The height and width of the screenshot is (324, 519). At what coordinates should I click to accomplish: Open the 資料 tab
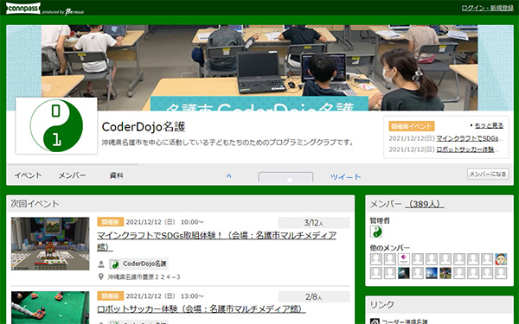coord(117,175)
